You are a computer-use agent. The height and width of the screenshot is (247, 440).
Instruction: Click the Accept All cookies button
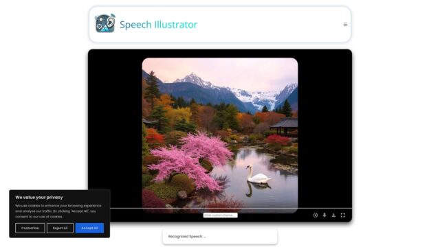click(x=89, y=228)
